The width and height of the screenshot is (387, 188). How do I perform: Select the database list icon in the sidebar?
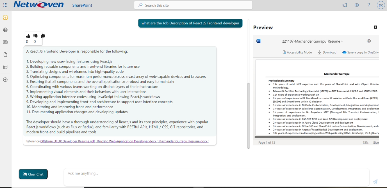click(5, 67)
